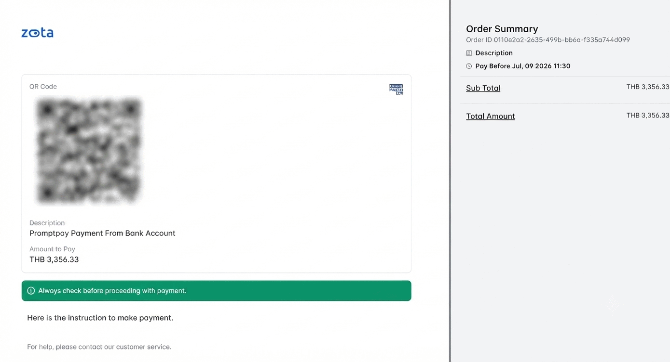Screen dimensions: 670x362
Task: Open the Sub Total link
Action: point(483,88)
